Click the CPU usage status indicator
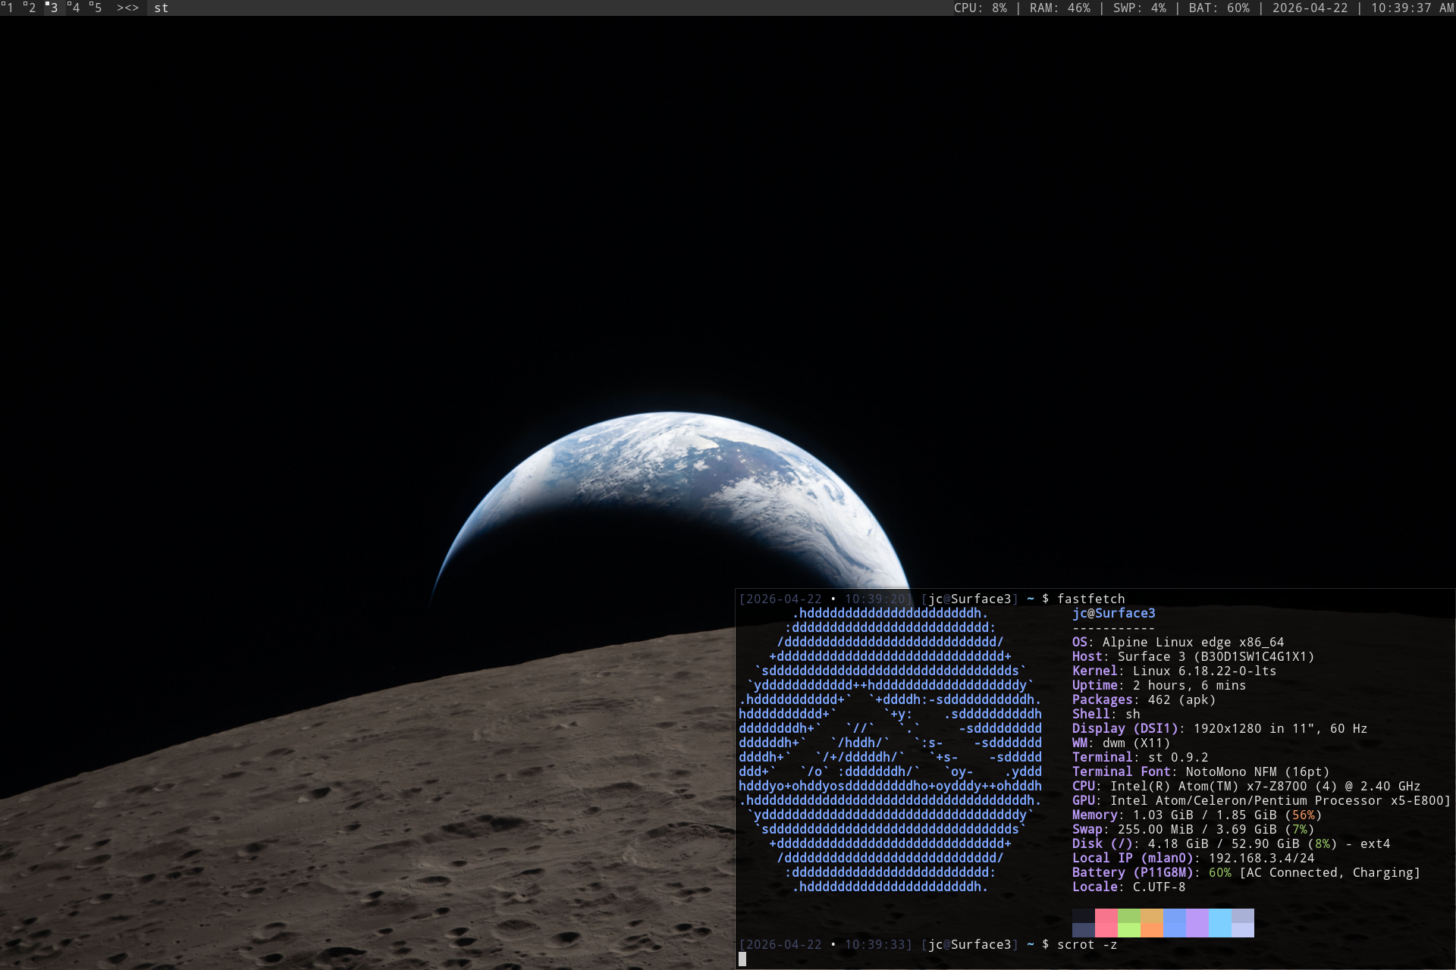The image size is (1456, 970). click(980, 8)
